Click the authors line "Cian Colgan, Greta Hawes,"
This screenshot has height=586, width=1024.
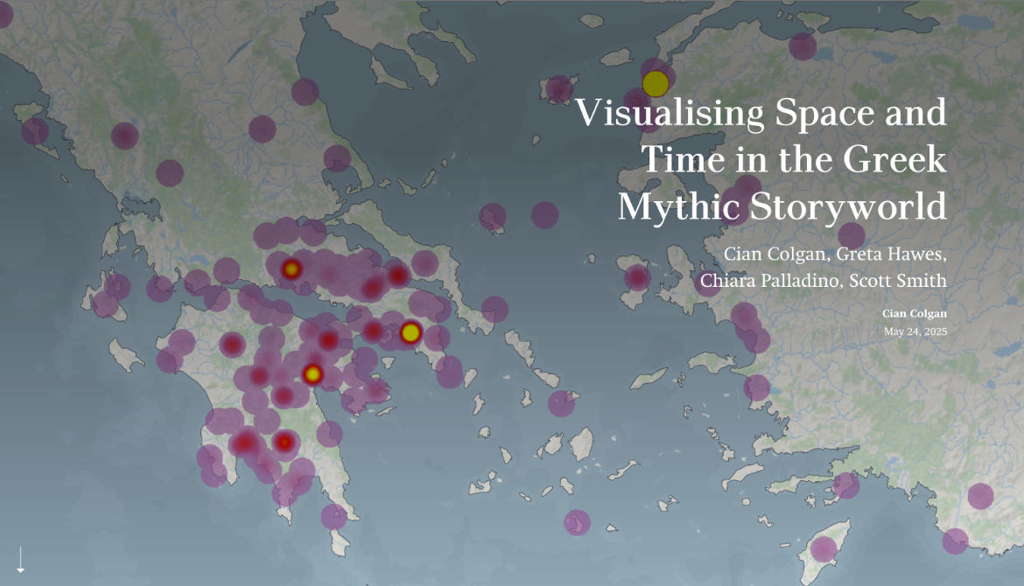click(x=835, y=254)
